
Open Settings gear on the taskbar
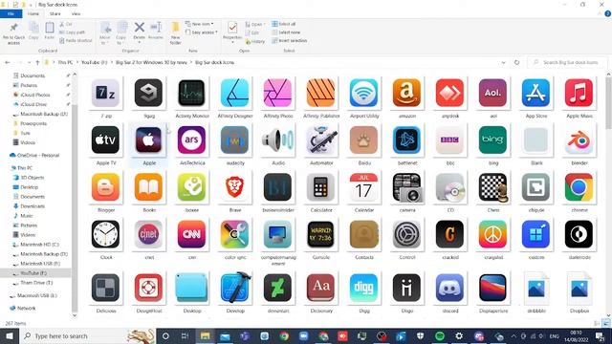[x=459, y=335]
